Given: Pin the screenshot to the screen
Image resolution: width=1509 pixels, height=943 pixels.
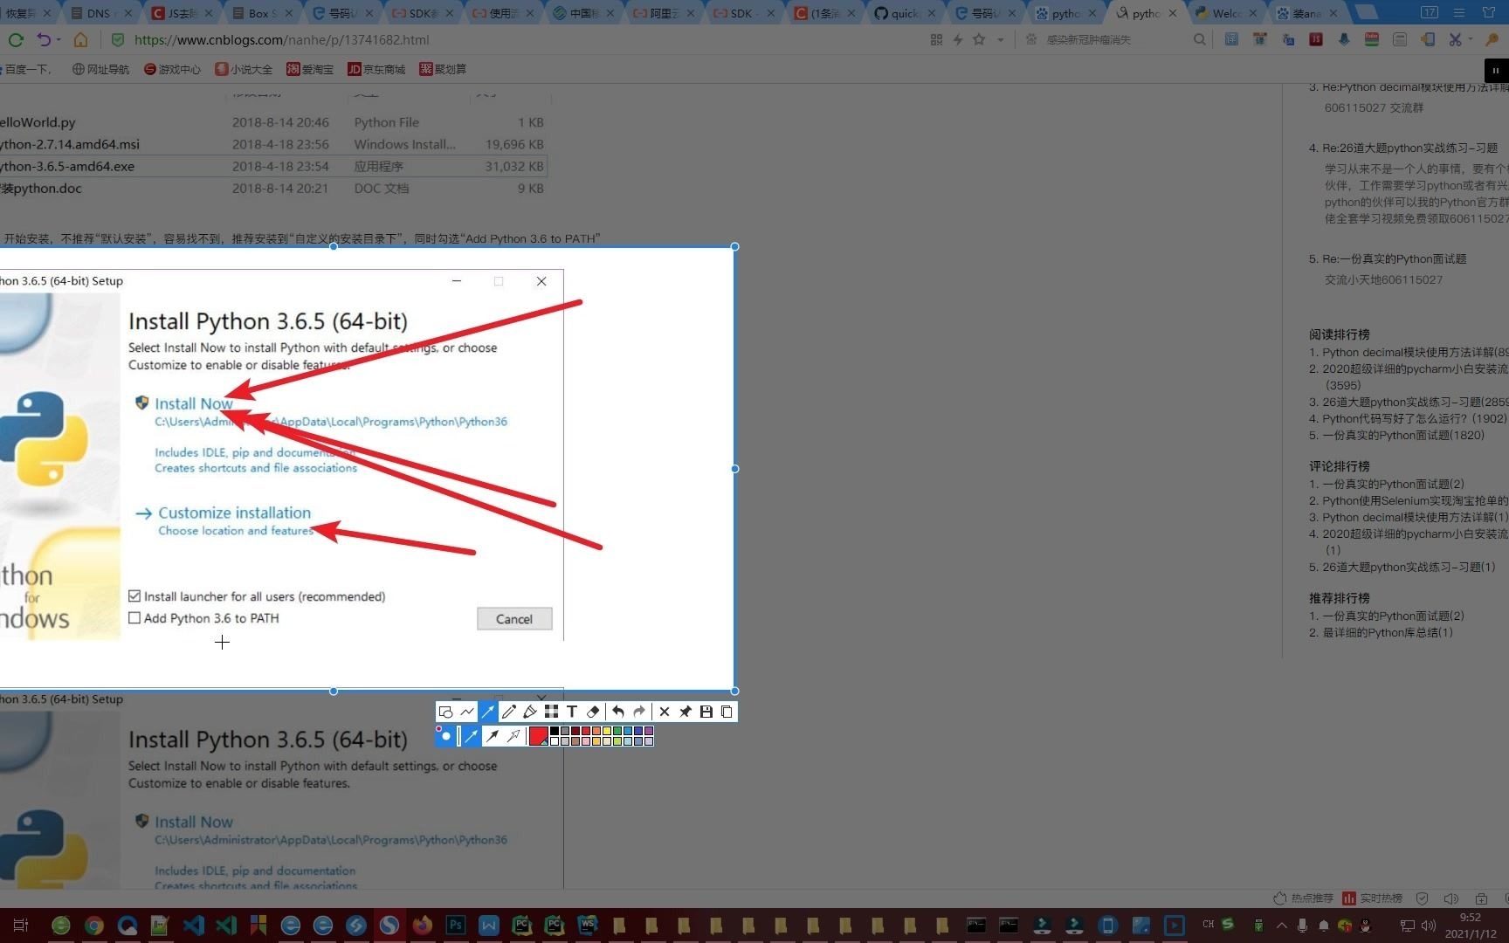Looking at the screenshot, I should [686, 712].
